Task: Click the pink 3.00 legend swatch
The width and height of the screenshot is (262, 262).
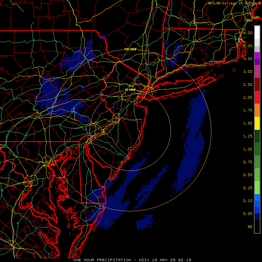Action: (x=257, y=71)
